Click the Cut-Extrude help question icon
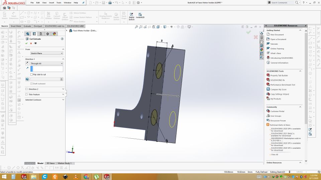 click(62, 39)
